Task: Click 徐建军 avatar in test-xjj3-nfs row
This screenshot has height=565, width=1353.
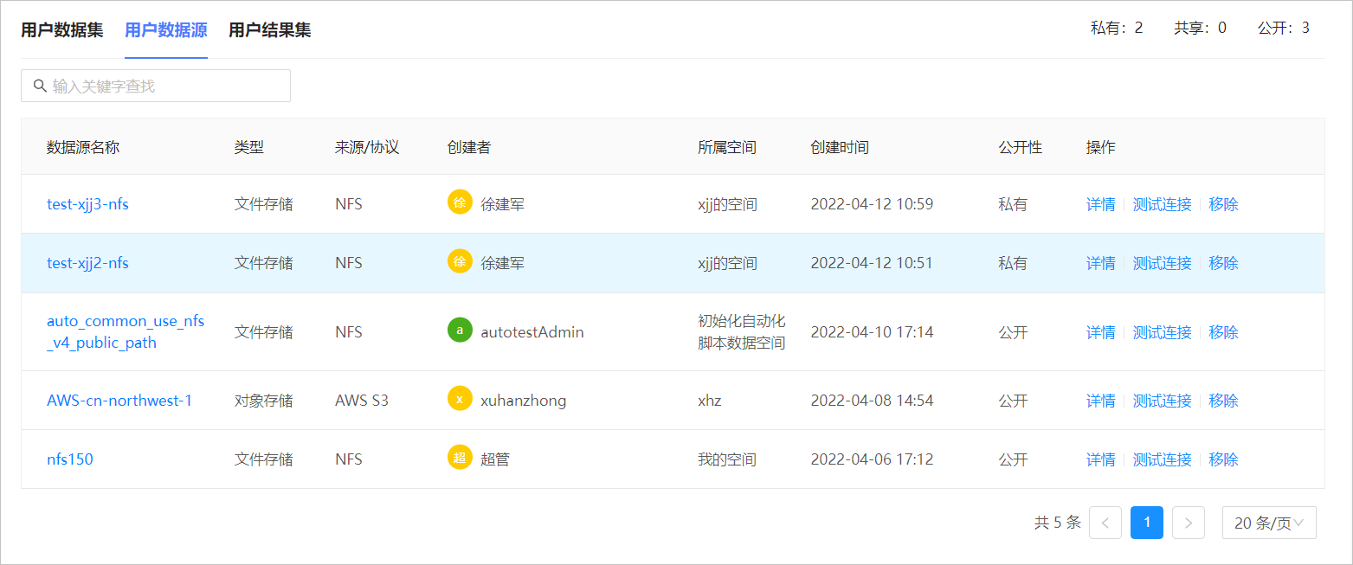Action: click(x=460, y=202)
